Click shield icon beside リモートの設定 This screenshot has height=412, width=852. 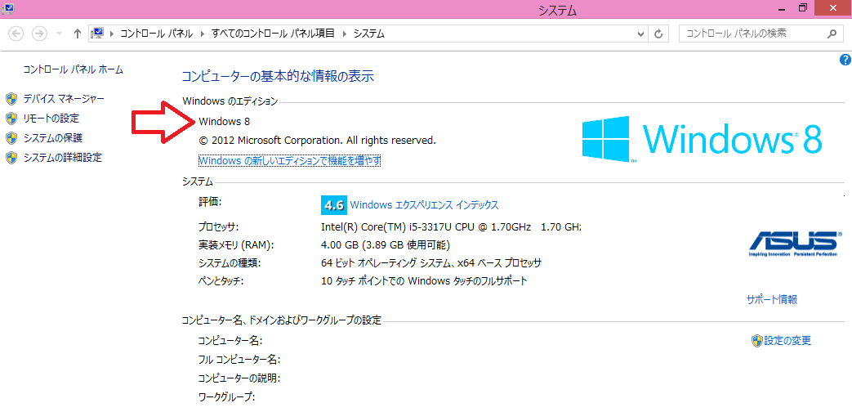tap(11, 118)
